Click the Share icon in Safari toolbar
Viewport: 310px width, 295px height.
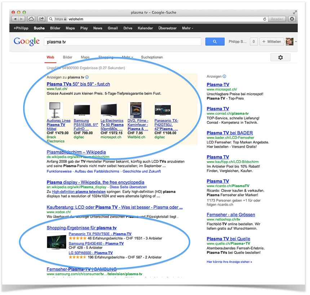pos(41,19)
